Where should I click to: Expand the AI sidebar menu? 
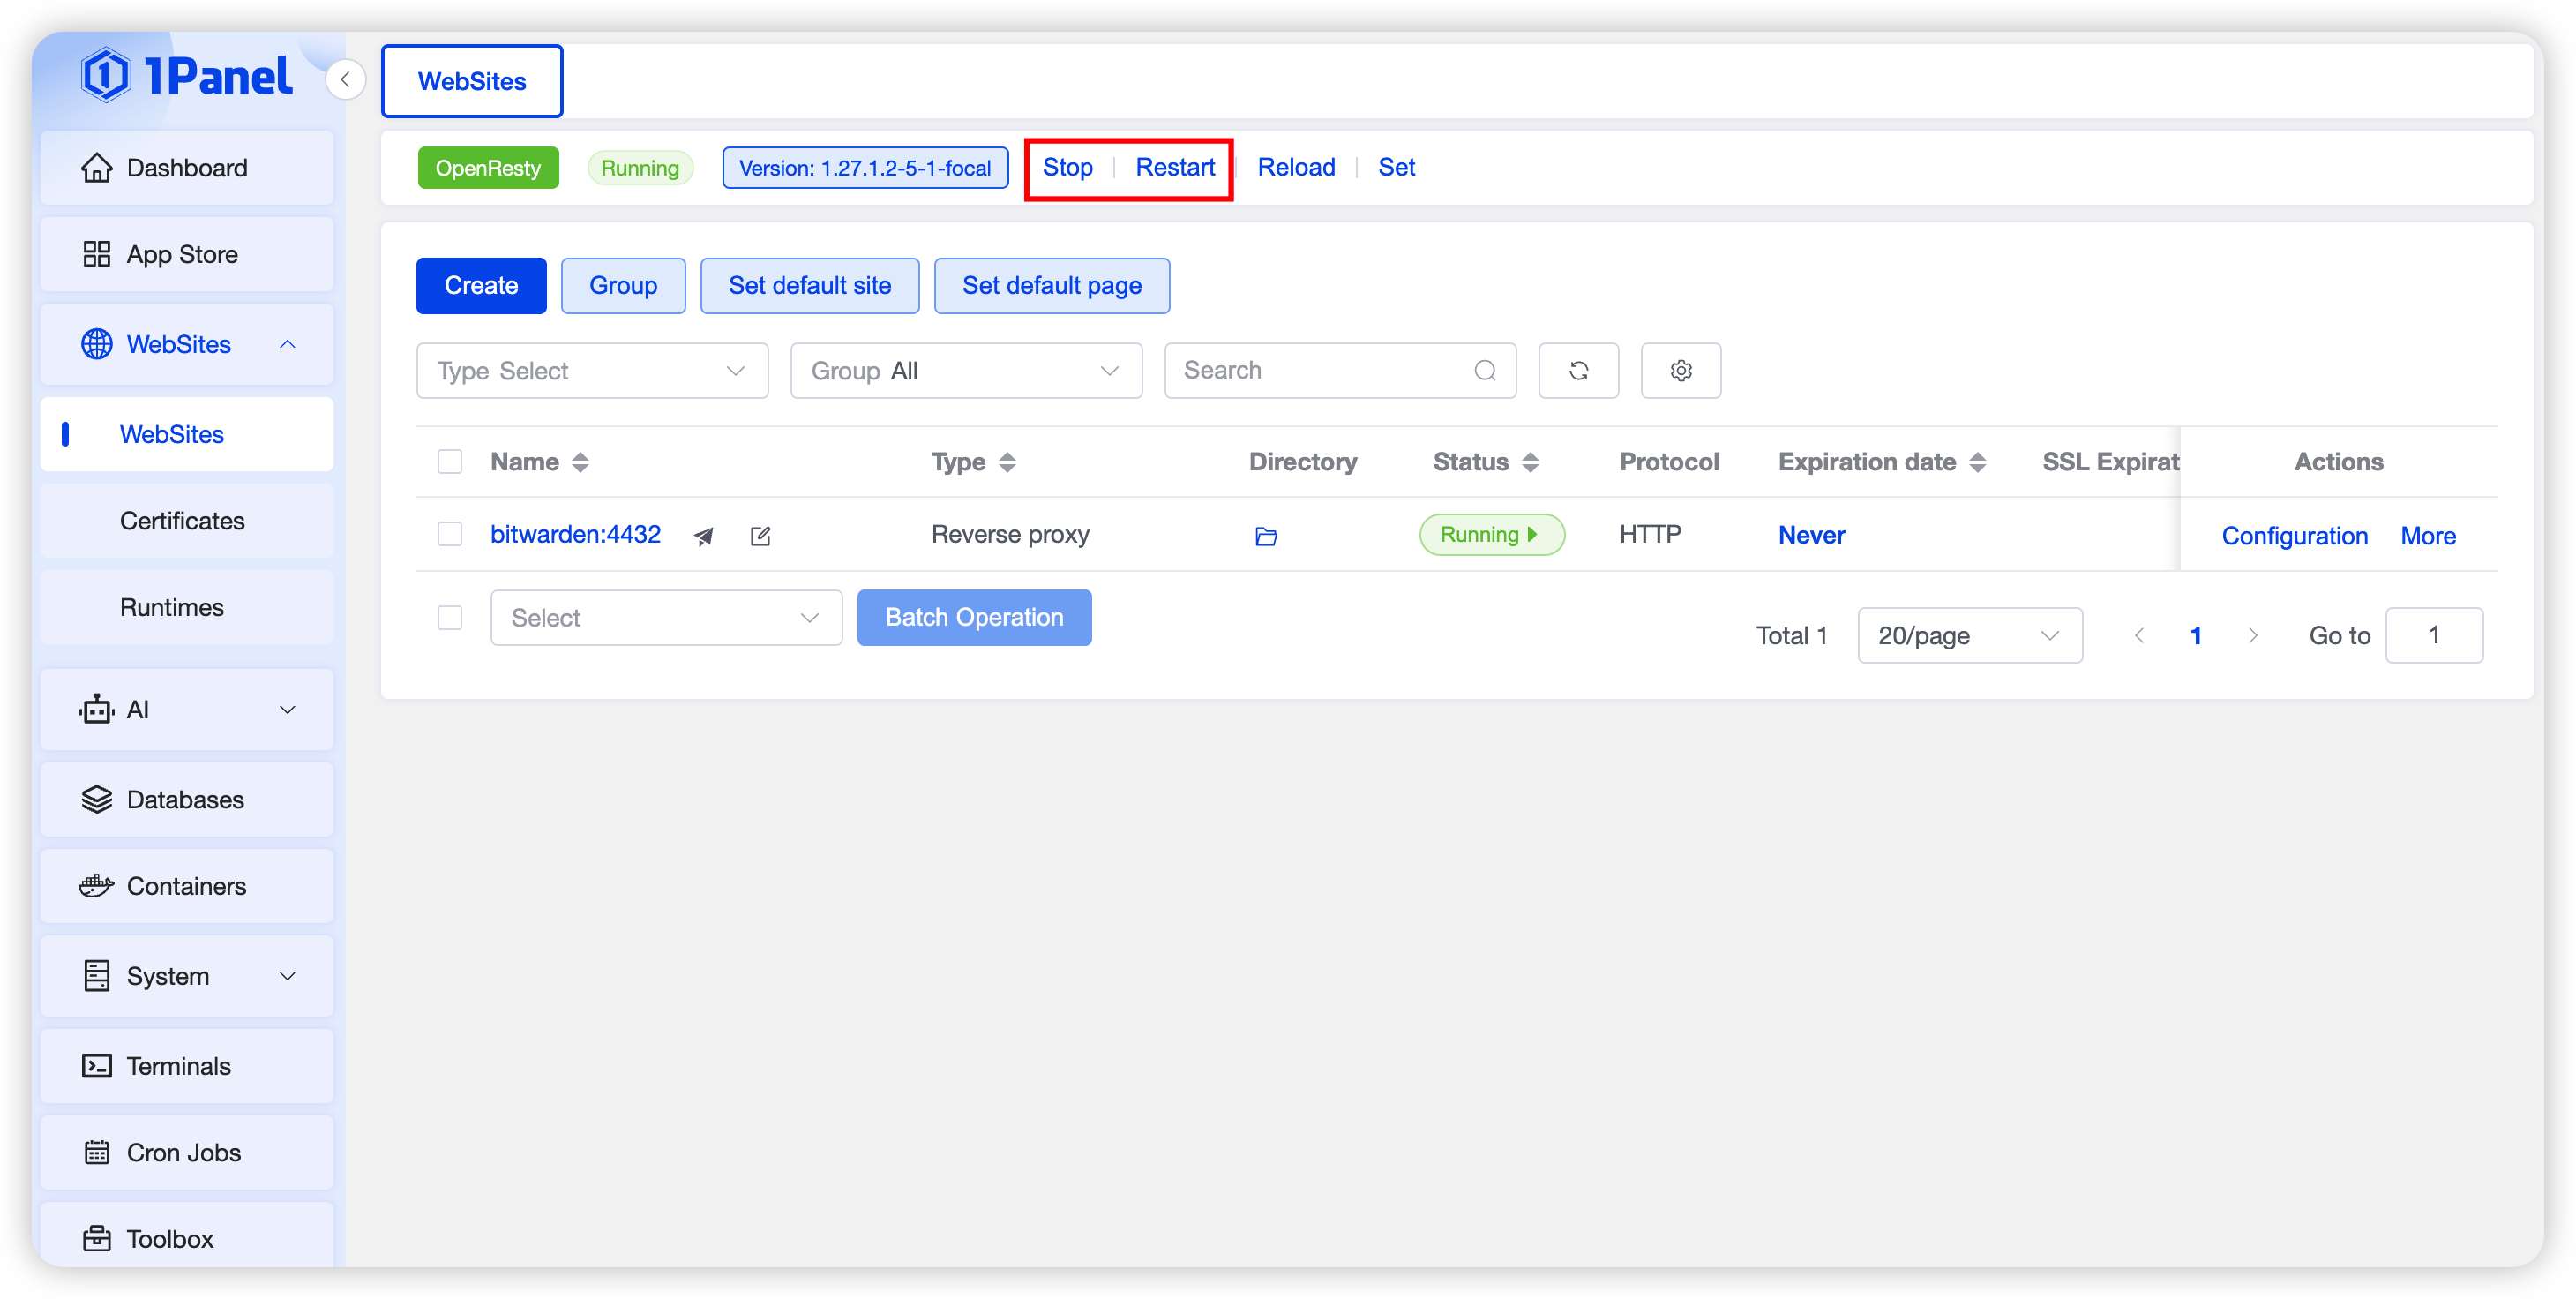click(x=186, y=710)
